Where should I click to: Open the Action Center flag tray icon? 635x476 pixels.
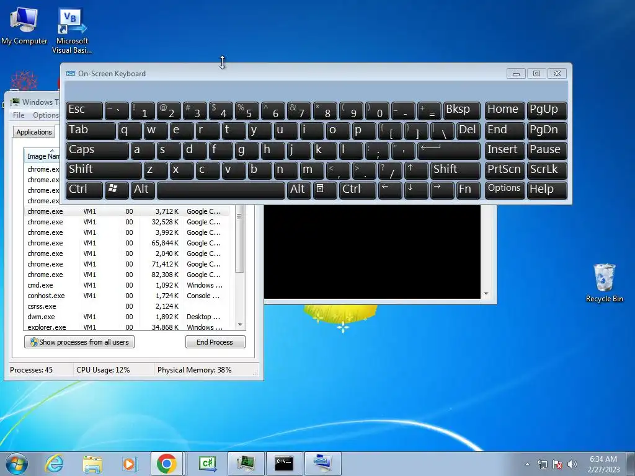[x=557, y=464]
